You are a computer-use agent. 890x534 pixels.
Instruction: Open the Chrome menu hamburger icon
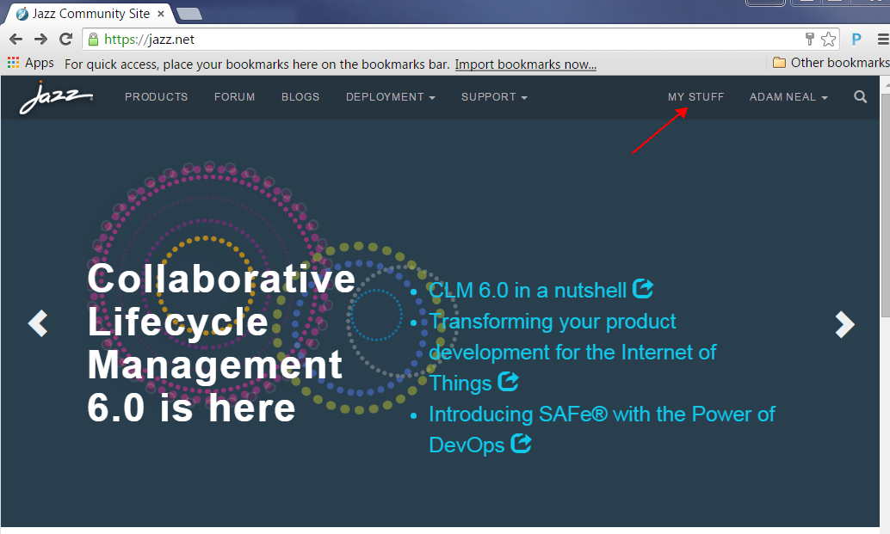click(x=883, y=39)
